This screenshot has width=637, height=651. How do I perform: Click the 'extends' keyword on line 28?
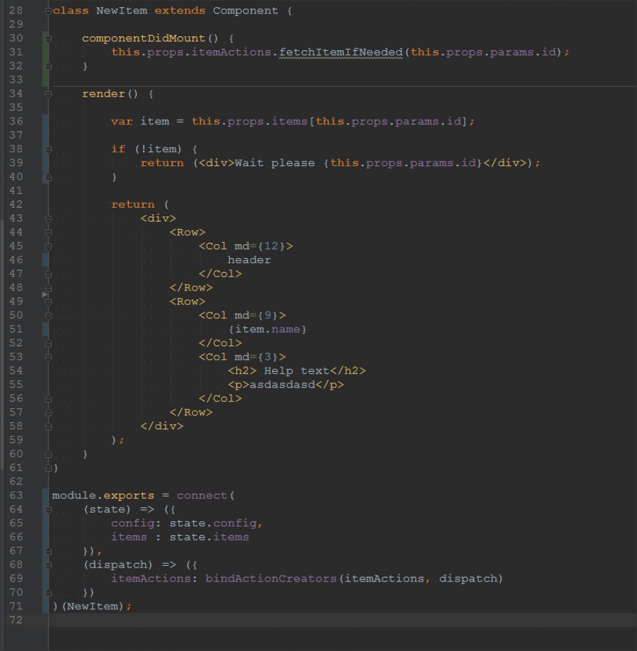click(x=180, y=11)
